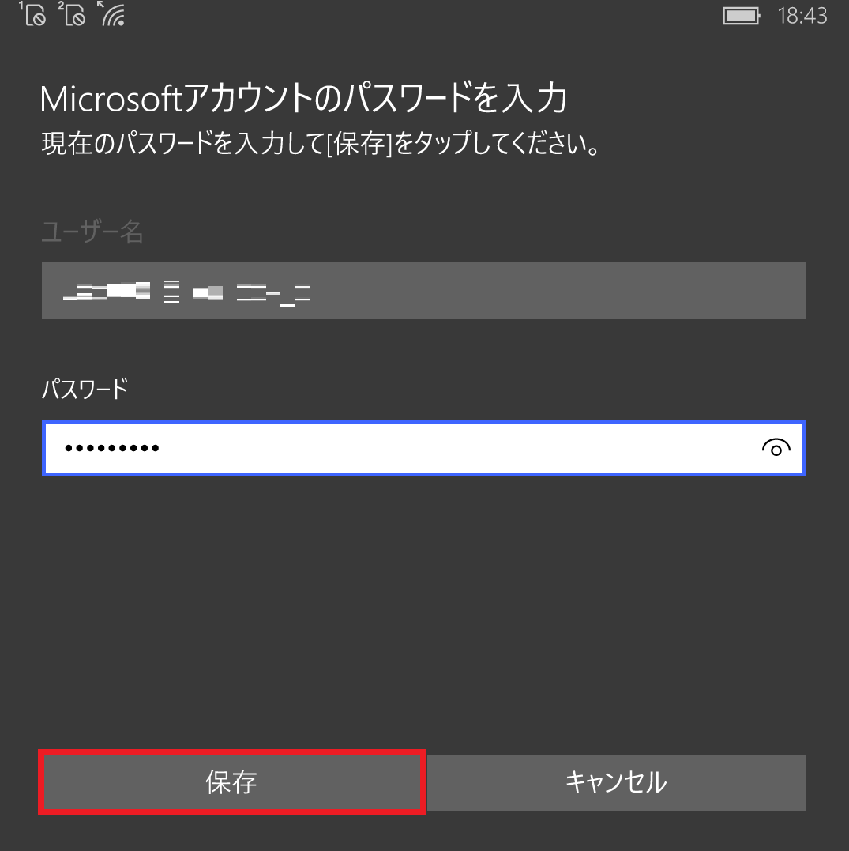Tap the パスワード label above the field
This screenshot has width=849, height=851.
85,389
